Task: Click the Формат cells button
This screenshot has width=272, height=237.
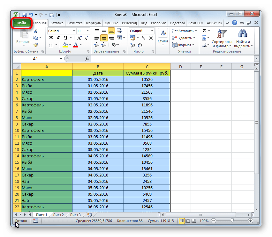Action: tap(183, 45)
